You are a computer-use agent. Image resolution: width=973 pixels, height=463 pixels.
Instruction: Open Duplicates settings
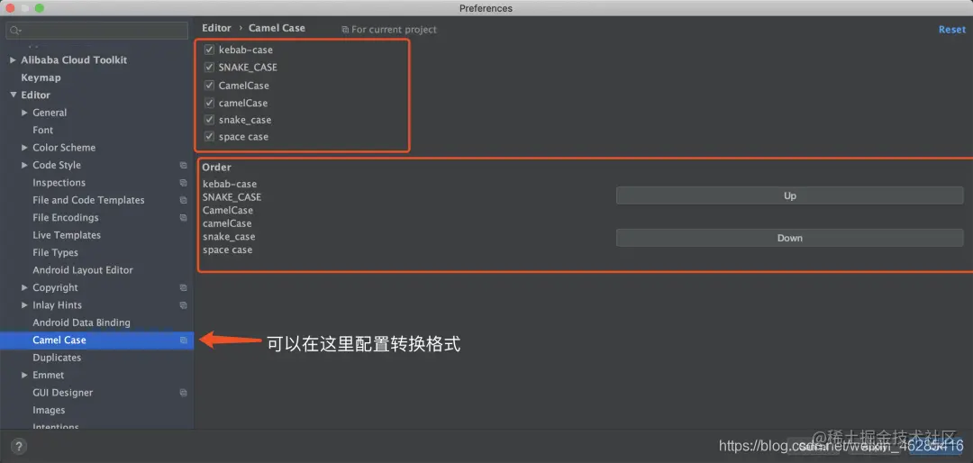point(57,358)
